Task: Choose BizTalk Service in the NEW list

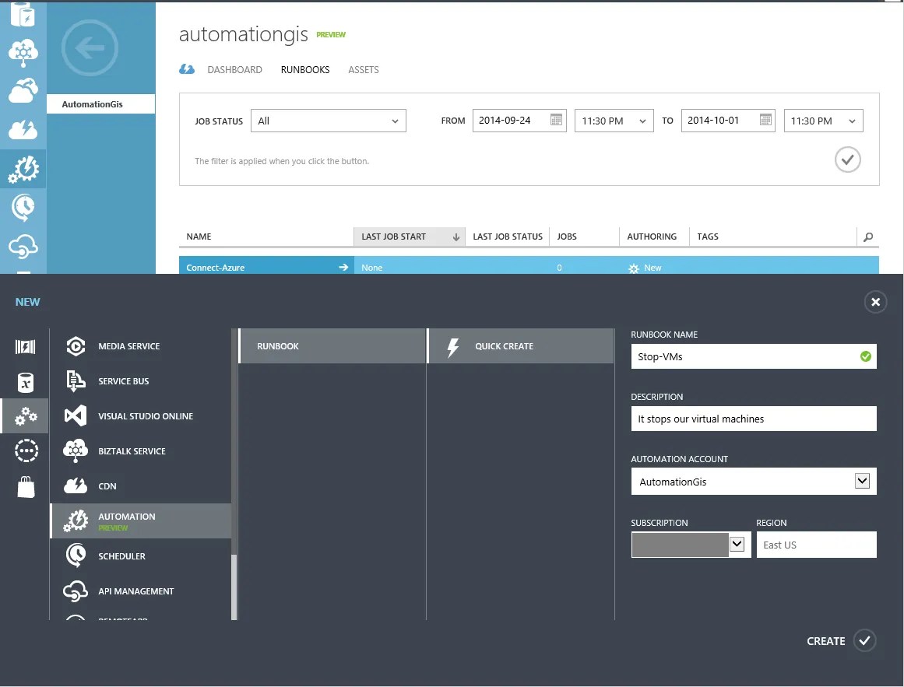Action: click(141, 451)
